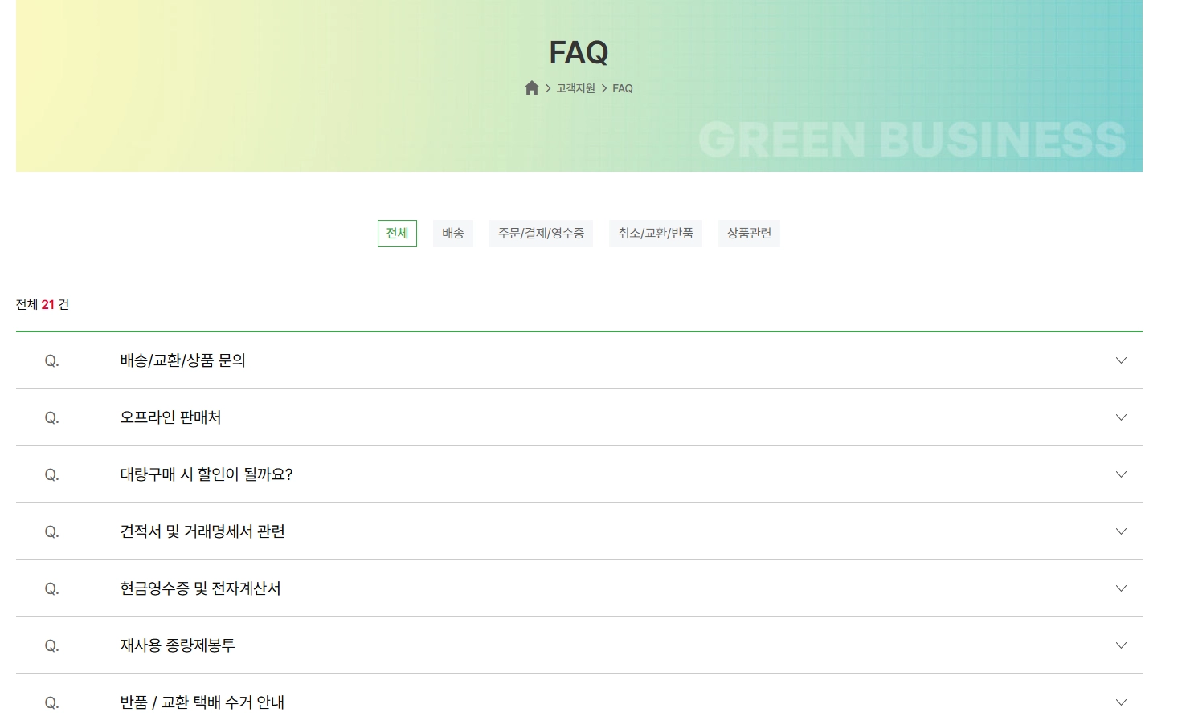Choose the 상품관련 category tab
The height and width of the screenshot is (724, 1190).
[x=748, y=234]
